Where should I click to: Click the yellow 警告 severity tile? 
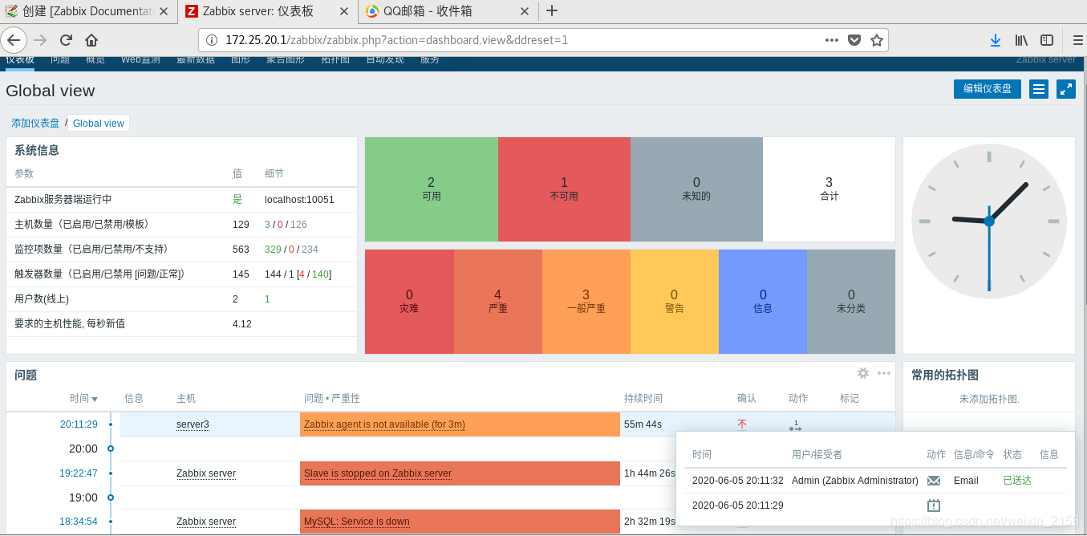675,302
